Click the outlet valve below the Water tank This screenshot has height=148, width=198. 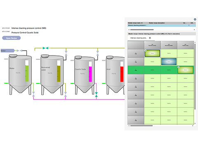click(33, 94)
